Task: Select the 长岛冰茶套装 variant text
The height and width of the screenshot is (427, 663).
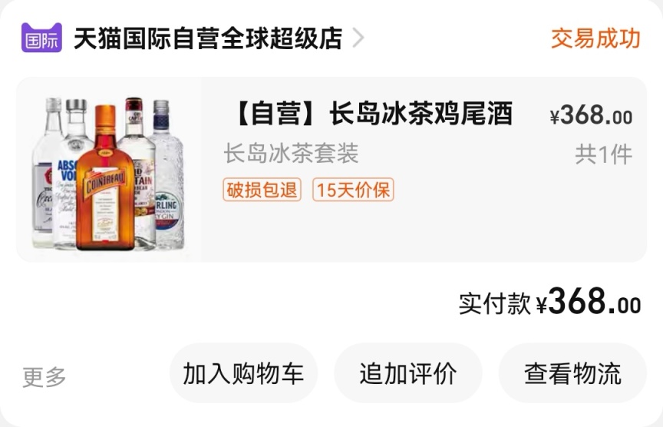Action: (292, 153)
